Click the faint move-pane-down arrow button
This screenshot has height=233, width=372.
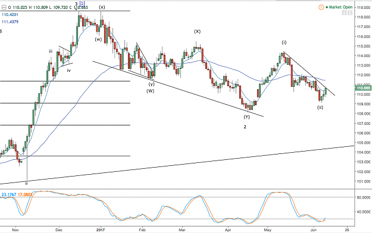click(x=344, y=13)
